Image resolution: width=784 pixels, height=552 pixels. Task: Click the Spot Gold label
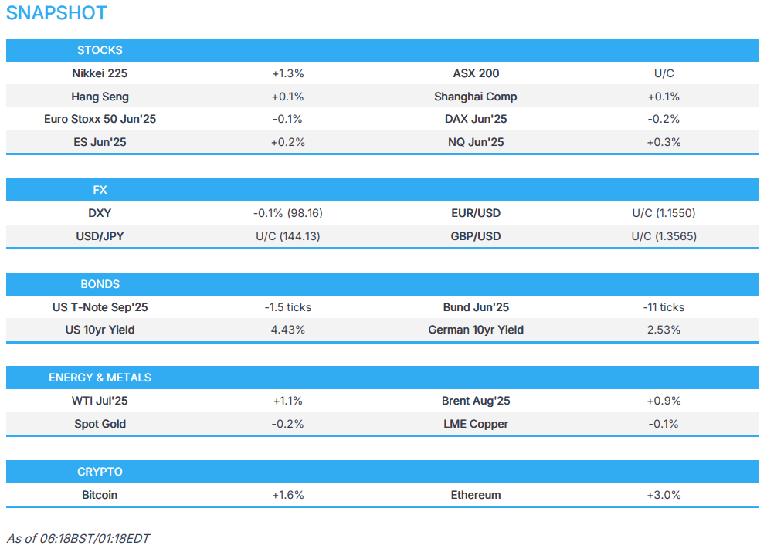[100, 424]
